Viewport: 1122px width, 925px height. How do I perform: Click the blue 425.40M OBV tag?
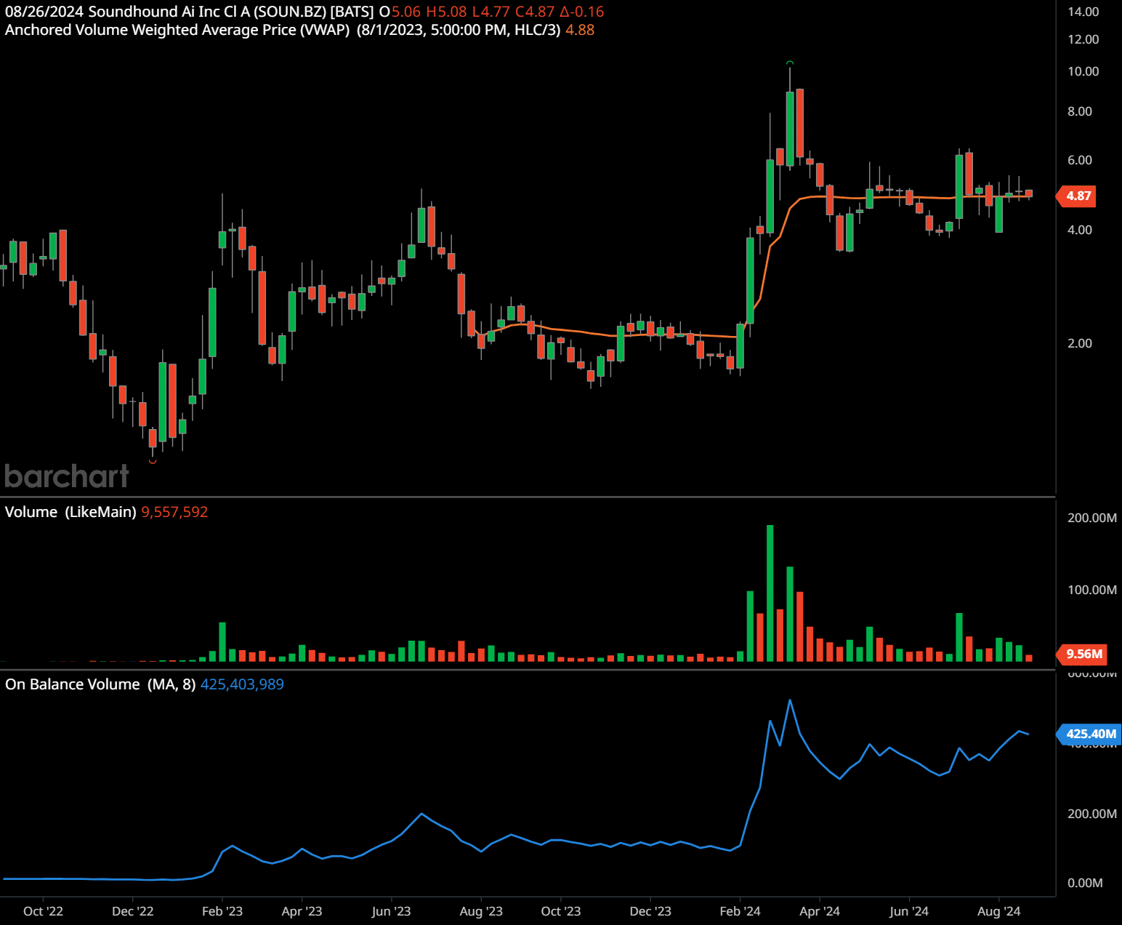1089,734
